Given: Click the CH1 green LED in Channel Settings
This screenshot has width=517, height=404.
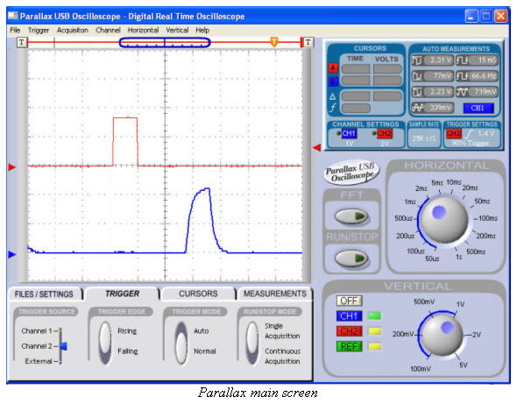Looking at the screenshot, I should (x=338, y=133).
